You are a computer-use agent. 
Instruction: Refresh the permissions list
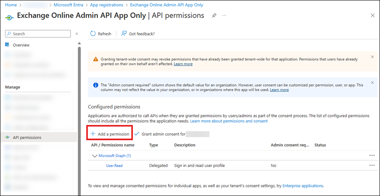click(x=100, y=34)
